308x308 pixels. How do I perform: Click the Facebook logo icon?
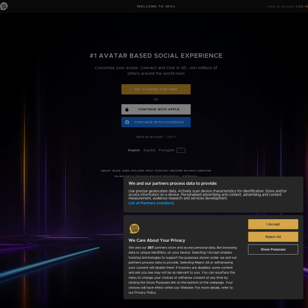click(x=127, y=122)
